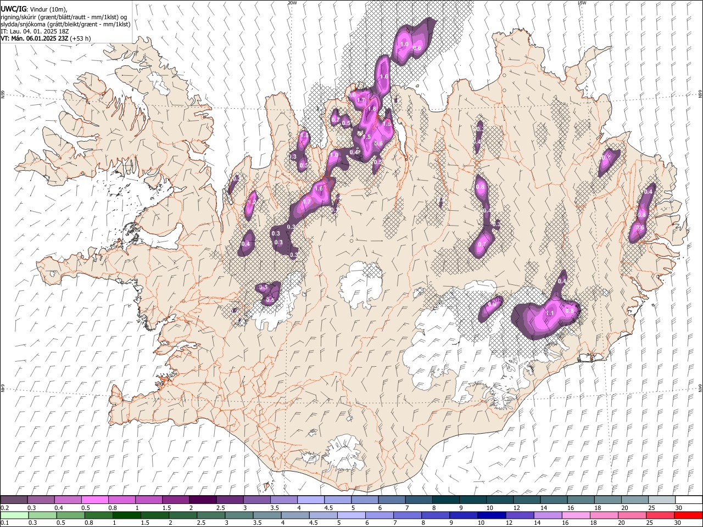Click the darkest green 1 rain legend swatch
The image size is (703, 527).
tap(126, 515)
